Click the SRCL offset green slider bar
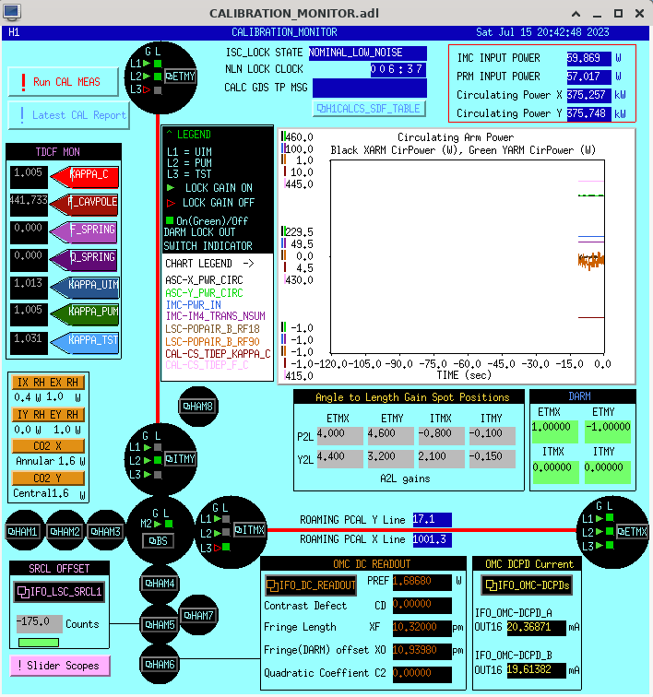This screenshot has width=653, height=697. (x=38, y=643)
